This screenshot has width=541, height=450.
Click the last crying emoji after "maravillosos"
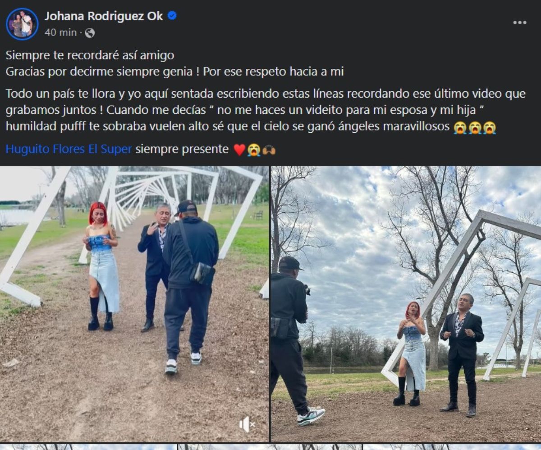click(490, 128)
